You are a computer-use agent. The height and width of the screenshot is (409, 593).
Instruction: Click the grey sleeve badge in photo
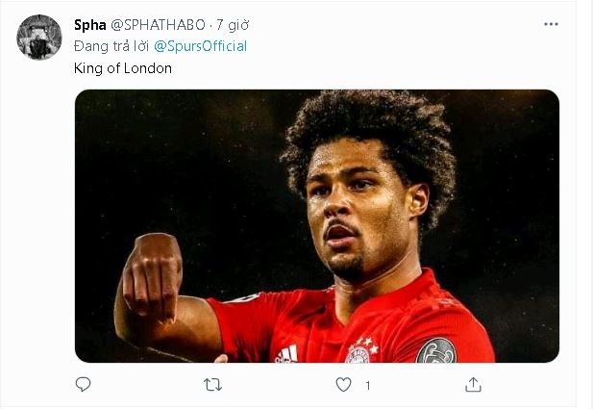tap(436, 350)
